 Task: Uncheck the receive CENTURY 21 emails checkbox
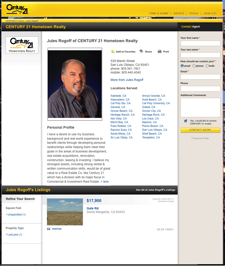click(186, 121)
